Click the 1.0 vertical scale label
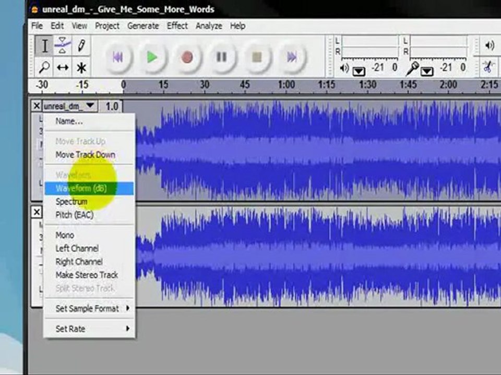 click(x=112, y=106)
